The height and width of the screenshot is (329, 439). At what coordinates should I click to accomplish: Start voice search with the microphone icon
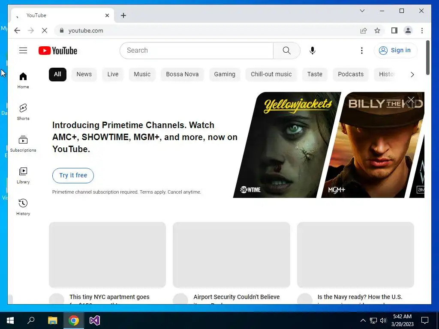(313, 51)
